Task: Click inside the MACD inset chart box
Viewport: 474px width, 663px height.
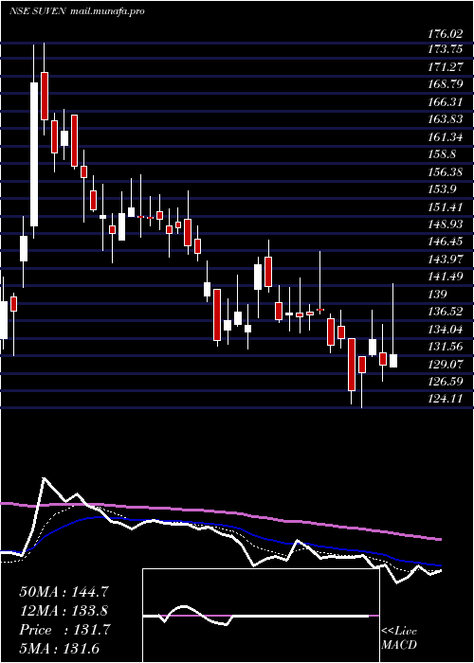Action: pos(261,616)
